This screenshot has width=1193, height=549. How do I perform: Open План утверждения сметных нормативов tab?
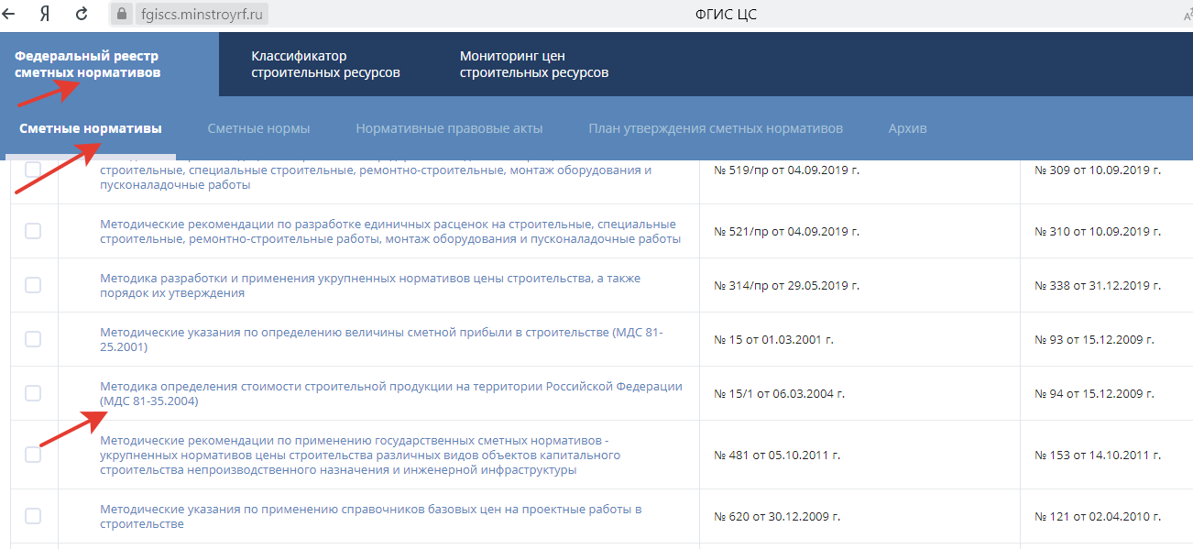(x=716, y=128)
